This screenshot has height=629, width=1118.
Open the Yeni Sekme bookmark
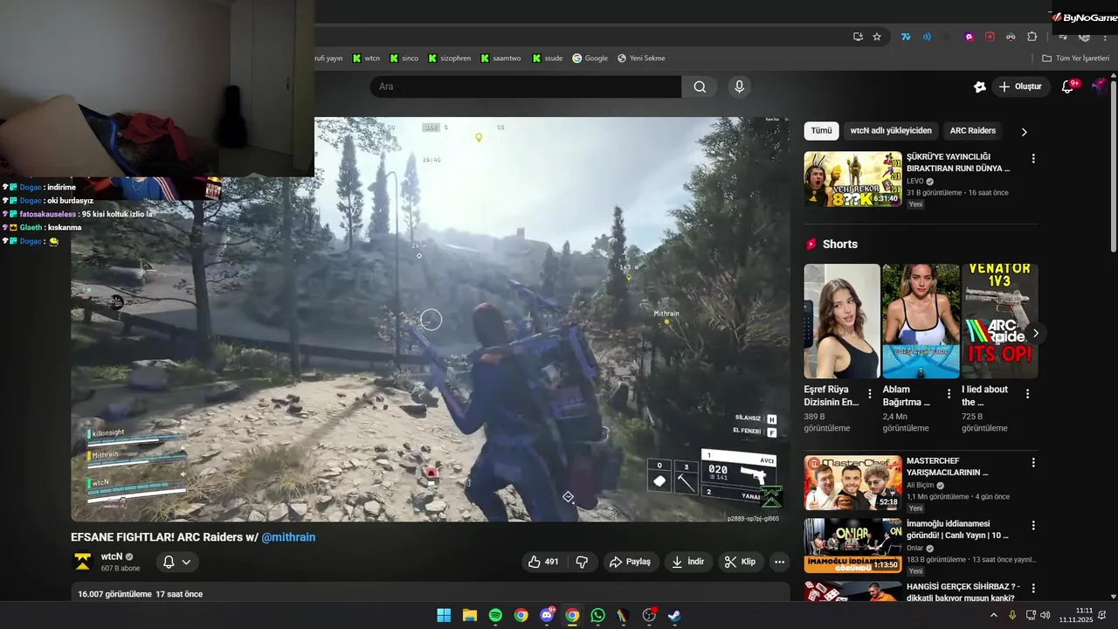[x=641, y=59]
